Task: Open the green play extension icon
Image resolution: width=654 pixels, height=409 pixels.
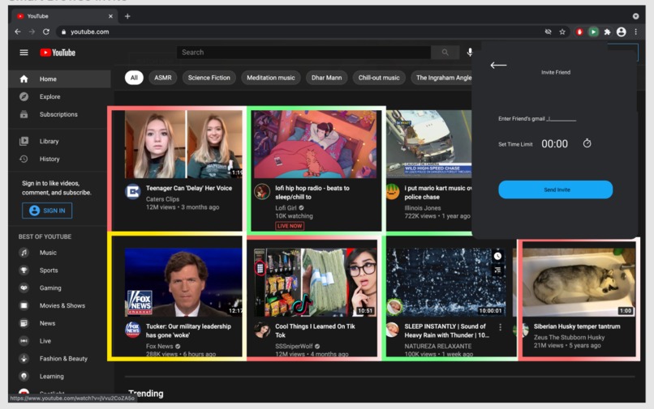Action: [x=593, y=32]
